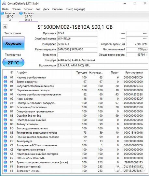Click the serial number field WA41EVJ6
Image resolution: width=149 pixels, height=176 pixels.
[x=77, y=38]
